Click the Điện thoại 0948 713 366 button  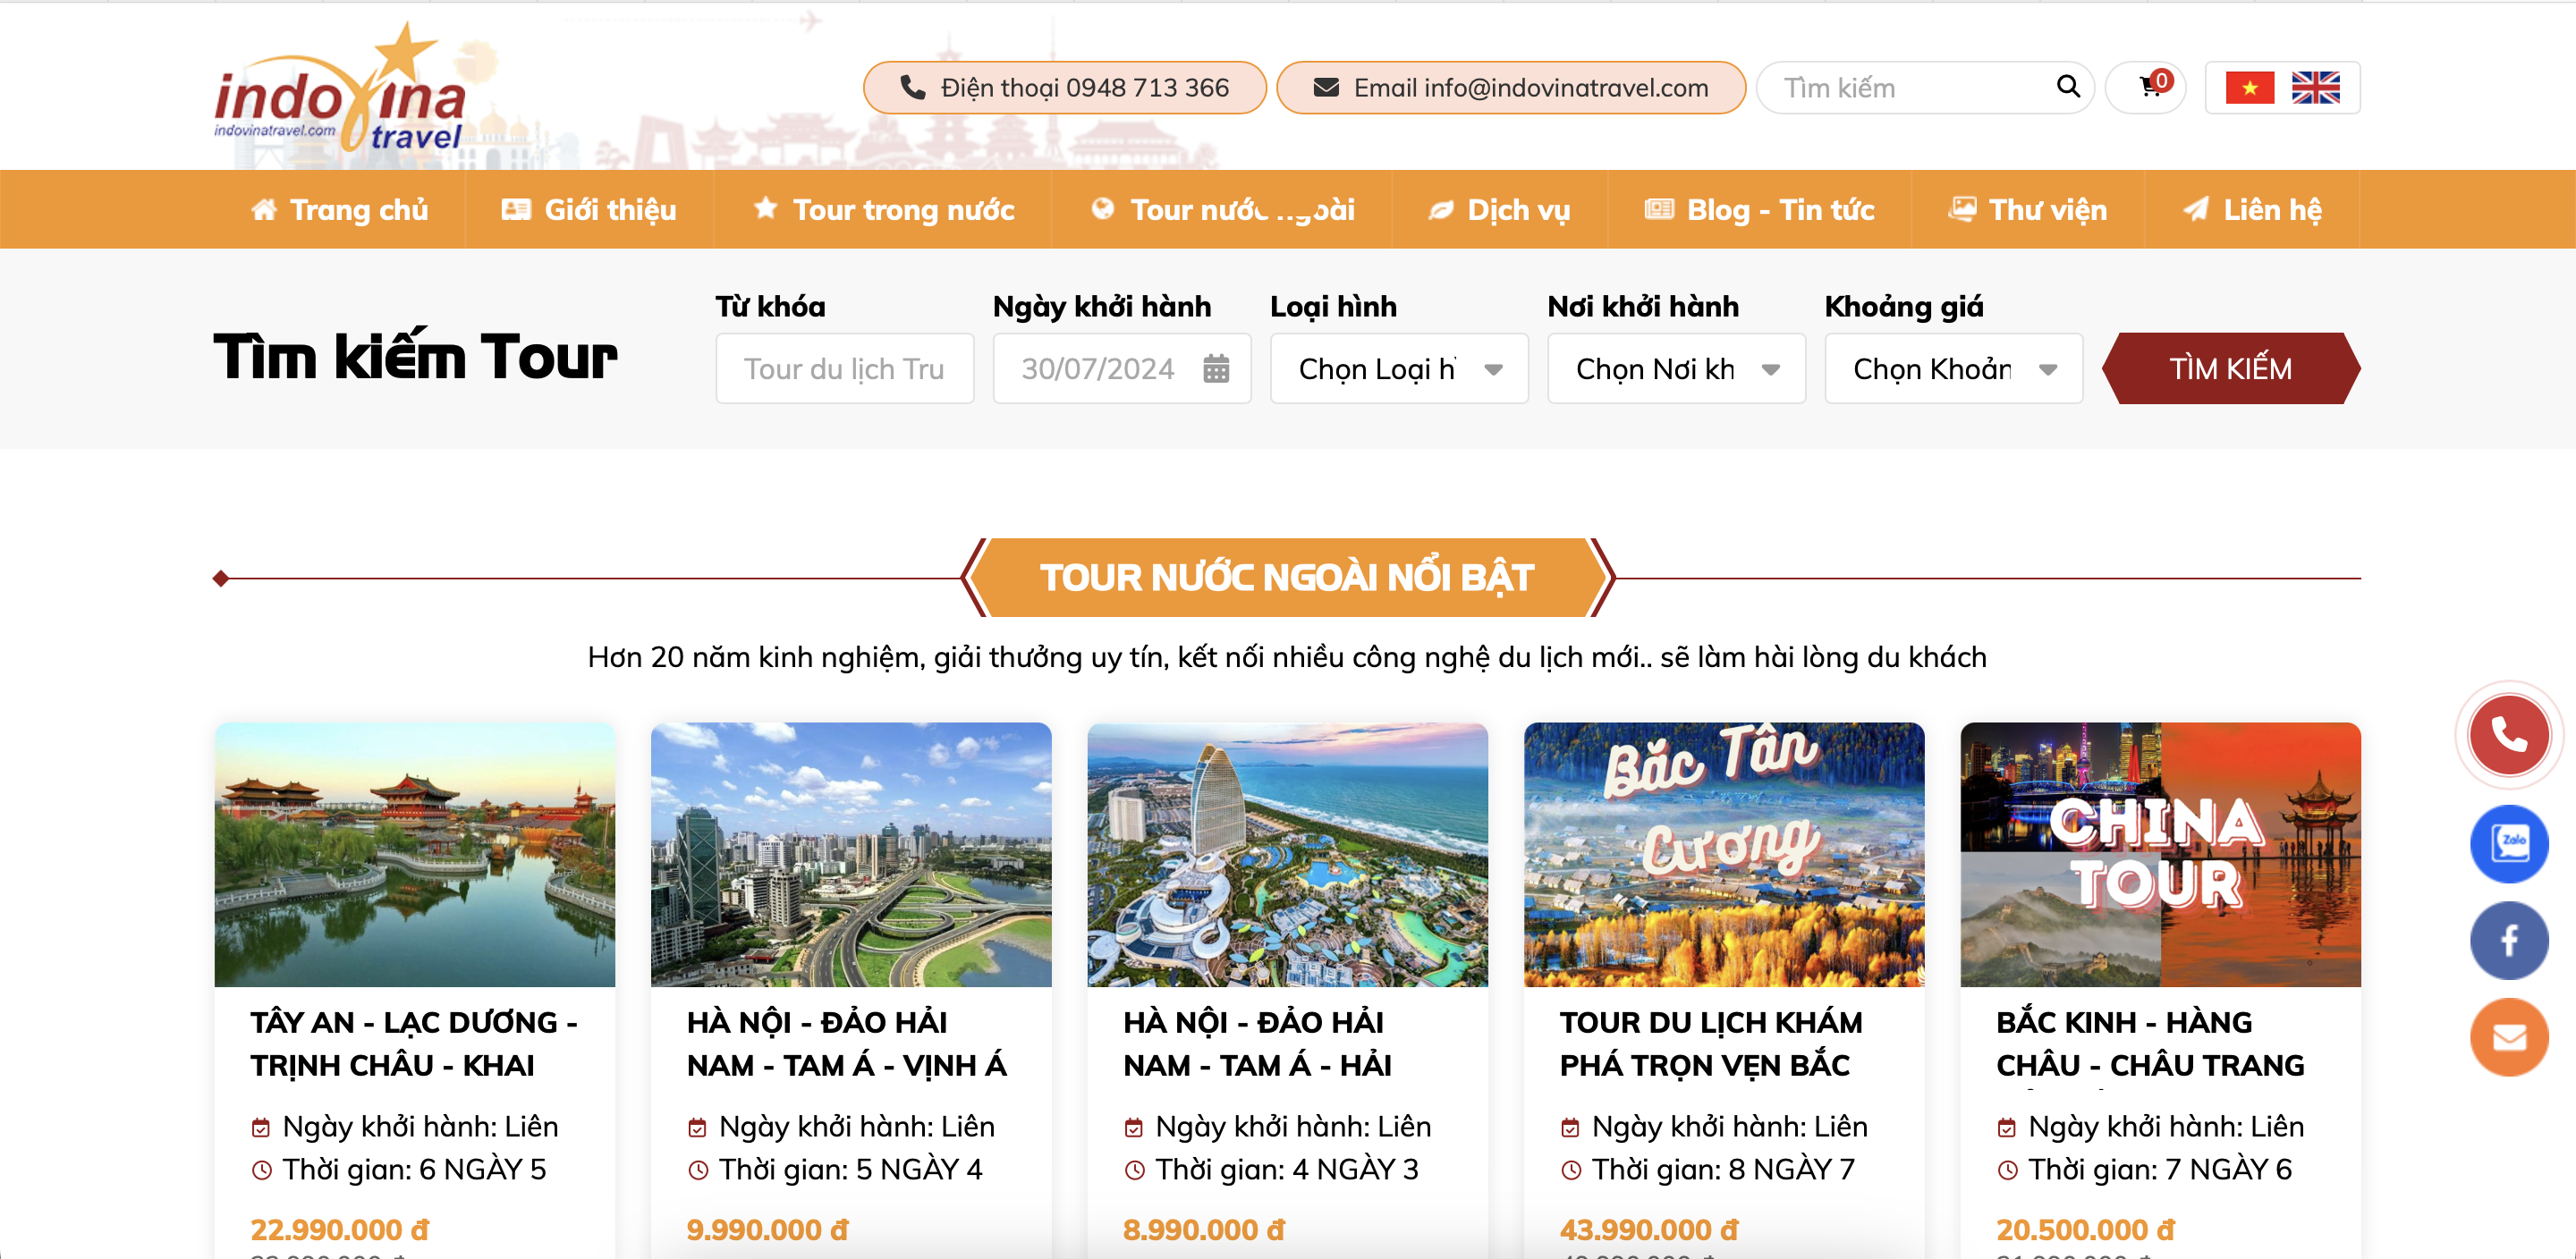1064,88
